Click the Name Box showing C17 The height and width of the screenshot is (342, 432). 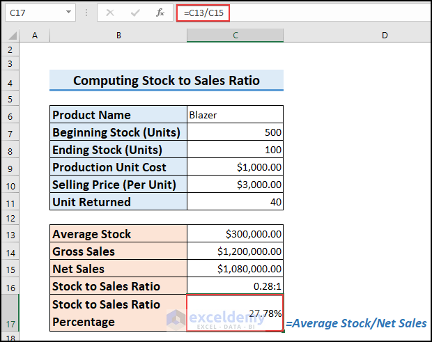coord(33,13)
